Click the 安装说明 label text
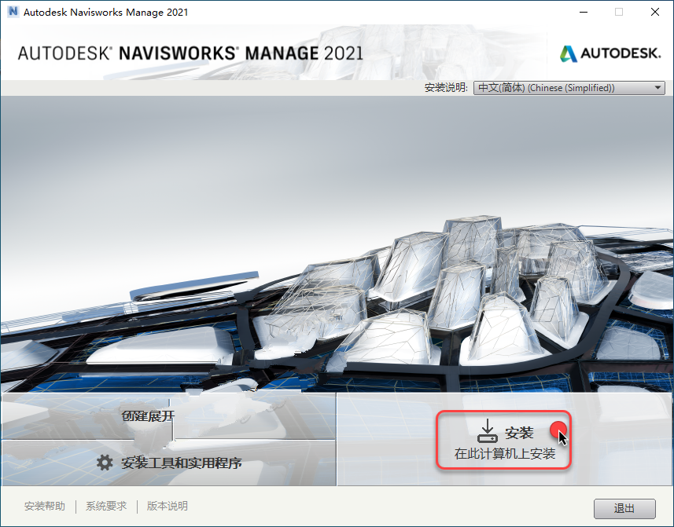Image resolution: width=674 pixels, height=527 pixels. [446, 87]
